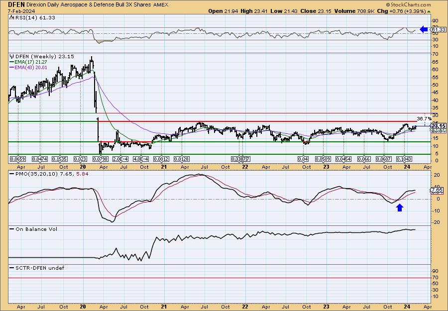
Task: Select the Low 21.43 value
Action: (x=284, y=11)
